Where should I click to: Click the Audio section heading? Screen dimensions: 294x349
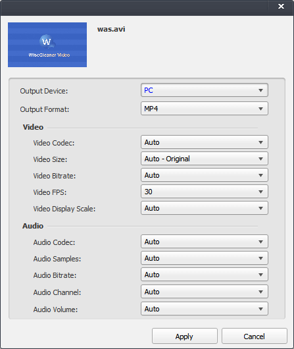(x=33, y=226)
